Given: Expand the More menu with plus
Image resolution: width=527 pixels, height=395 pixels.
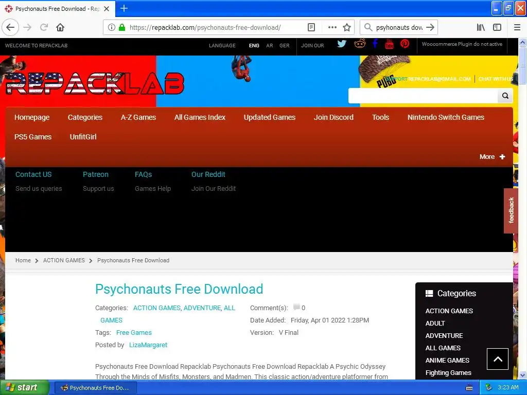Looking at the screenshot, I should click(x=492, y=157).
